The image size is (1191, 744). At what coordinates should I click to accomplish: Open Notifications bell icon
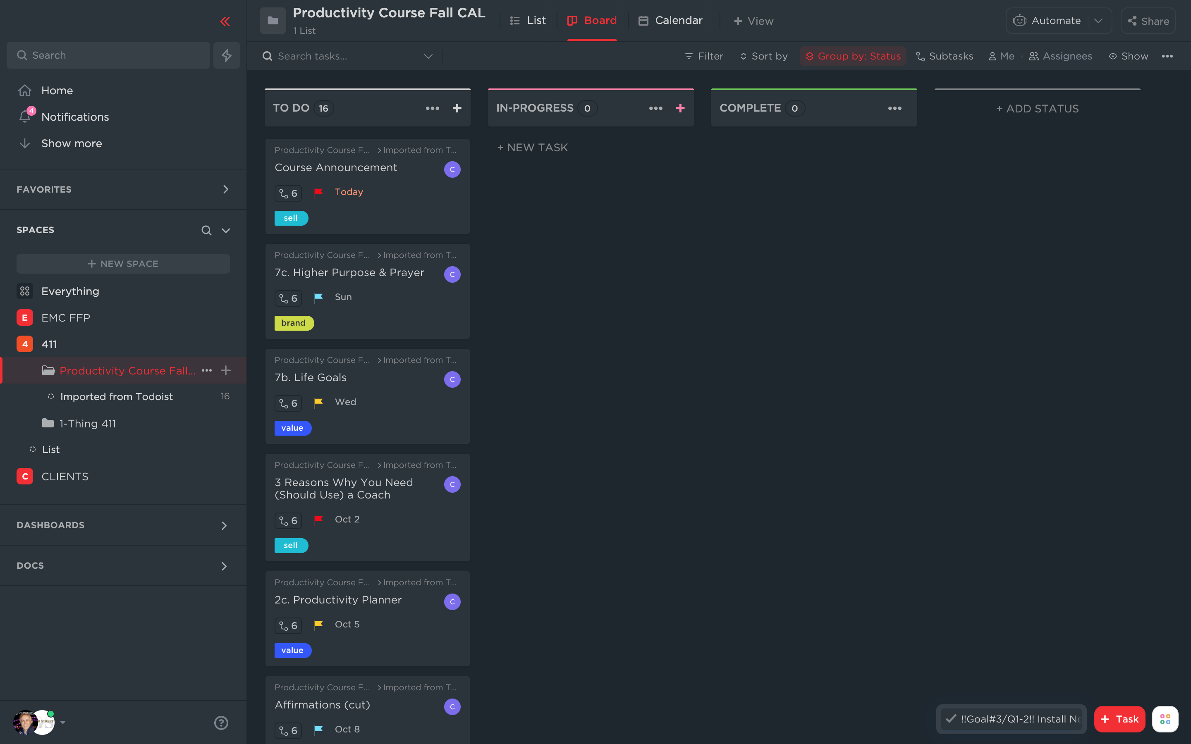25,117
